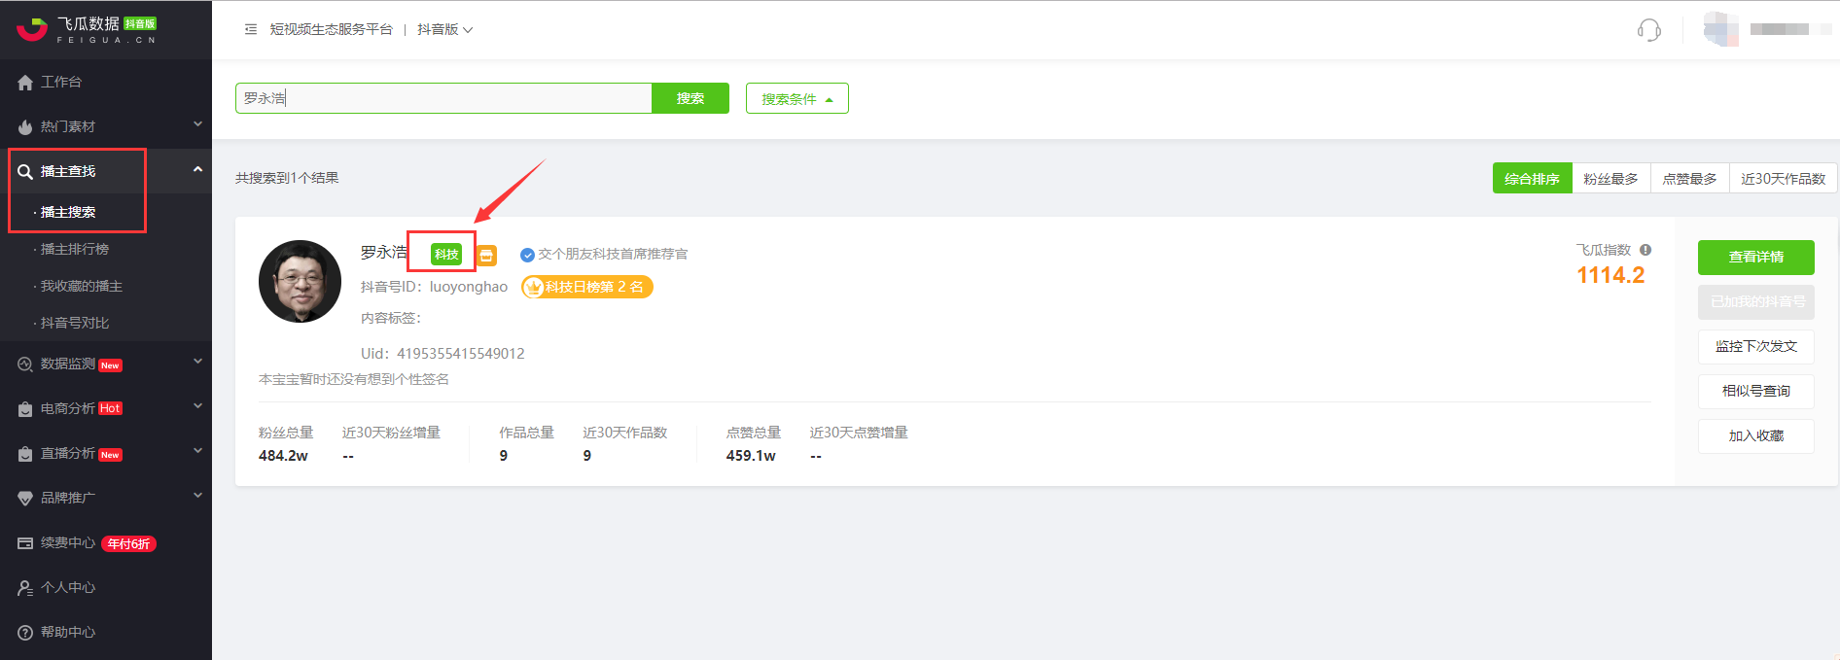Click 粉丝总量 value 484.2w
Screen dimensions: 1840x660
(x=283, y=456)
